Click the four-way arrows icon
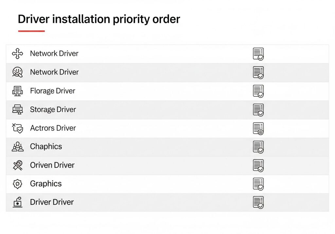This screenshot has height=234, width=335. tap(18, 54)
